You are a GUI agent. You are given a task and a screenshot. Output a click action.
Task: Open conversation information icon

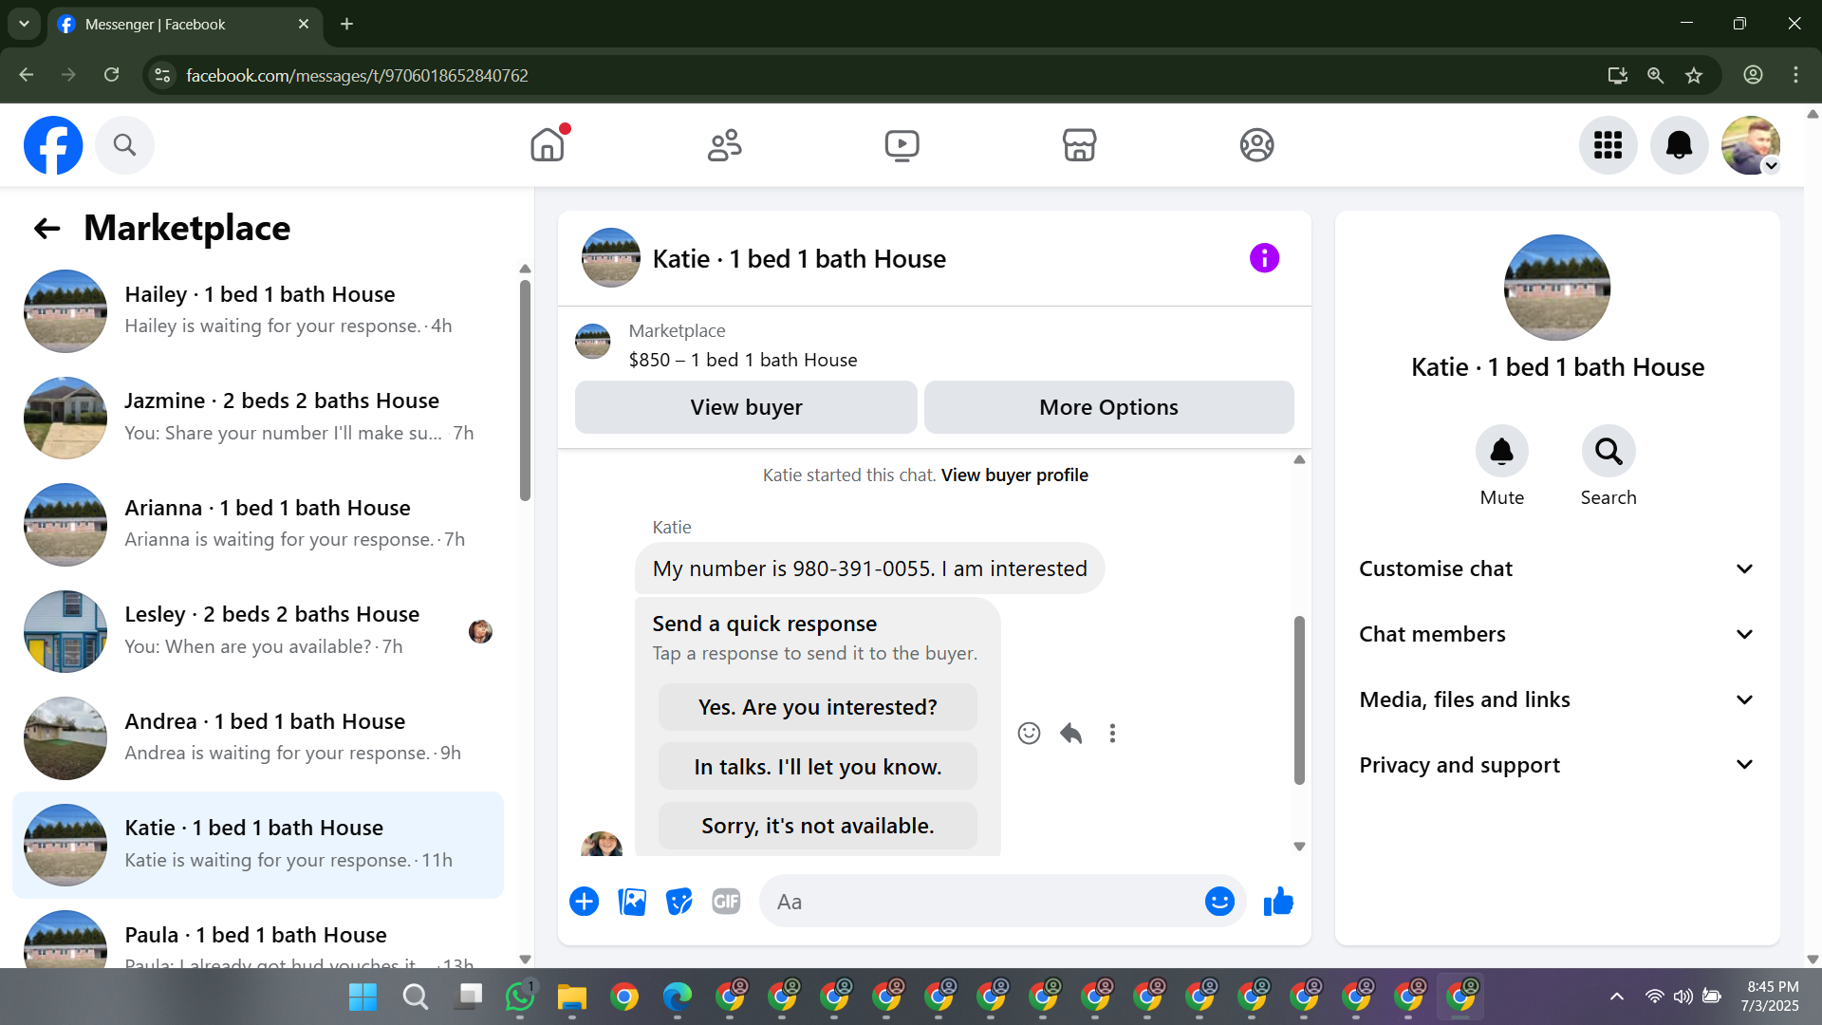point(1264,258)
